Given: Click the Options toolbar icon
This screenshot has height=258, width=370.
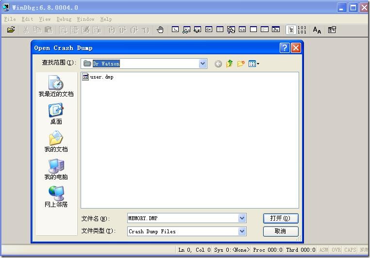Looking at the screenshot, I should [x=332, y=30].
